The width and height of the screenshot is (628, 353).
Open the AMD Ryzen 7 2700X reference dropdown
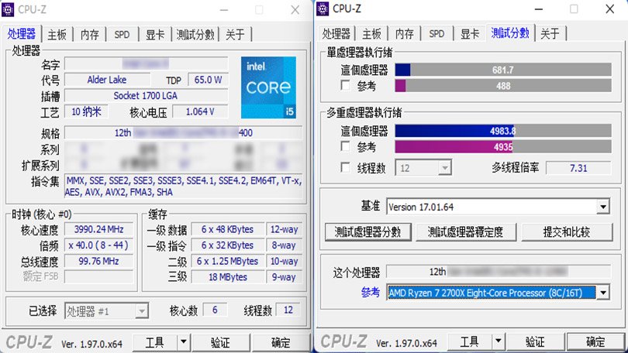click(x=602, y=293)
